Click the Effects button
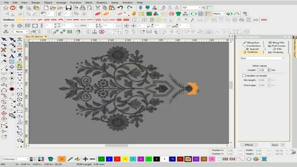 249,145
